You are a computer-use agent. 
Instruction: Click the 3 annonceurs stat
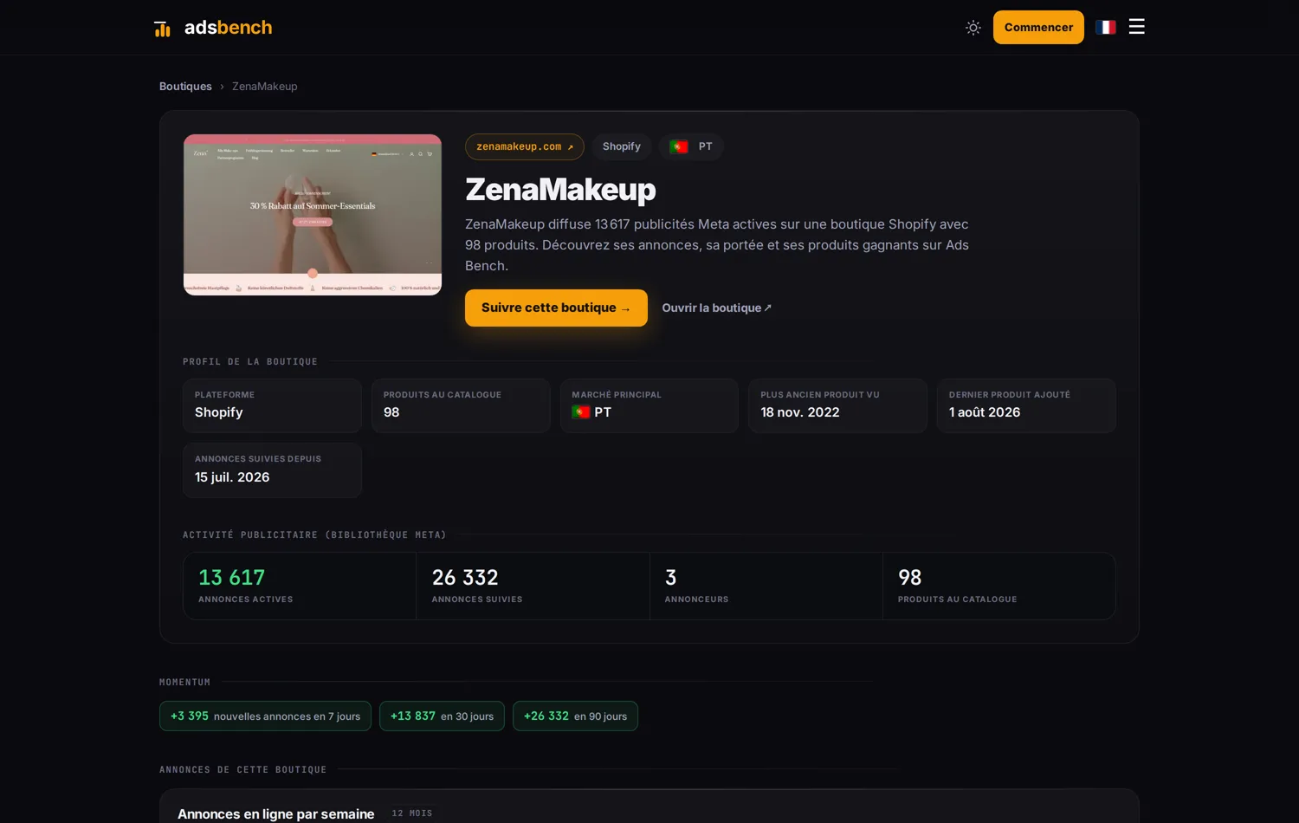766,586
